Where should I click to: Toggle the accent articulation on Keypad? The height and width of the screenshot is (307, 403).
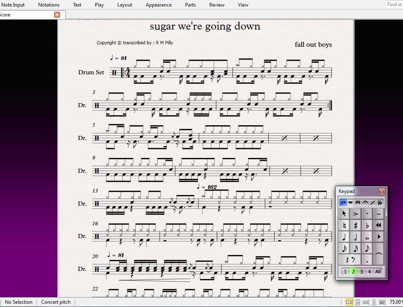click(355, 214)
